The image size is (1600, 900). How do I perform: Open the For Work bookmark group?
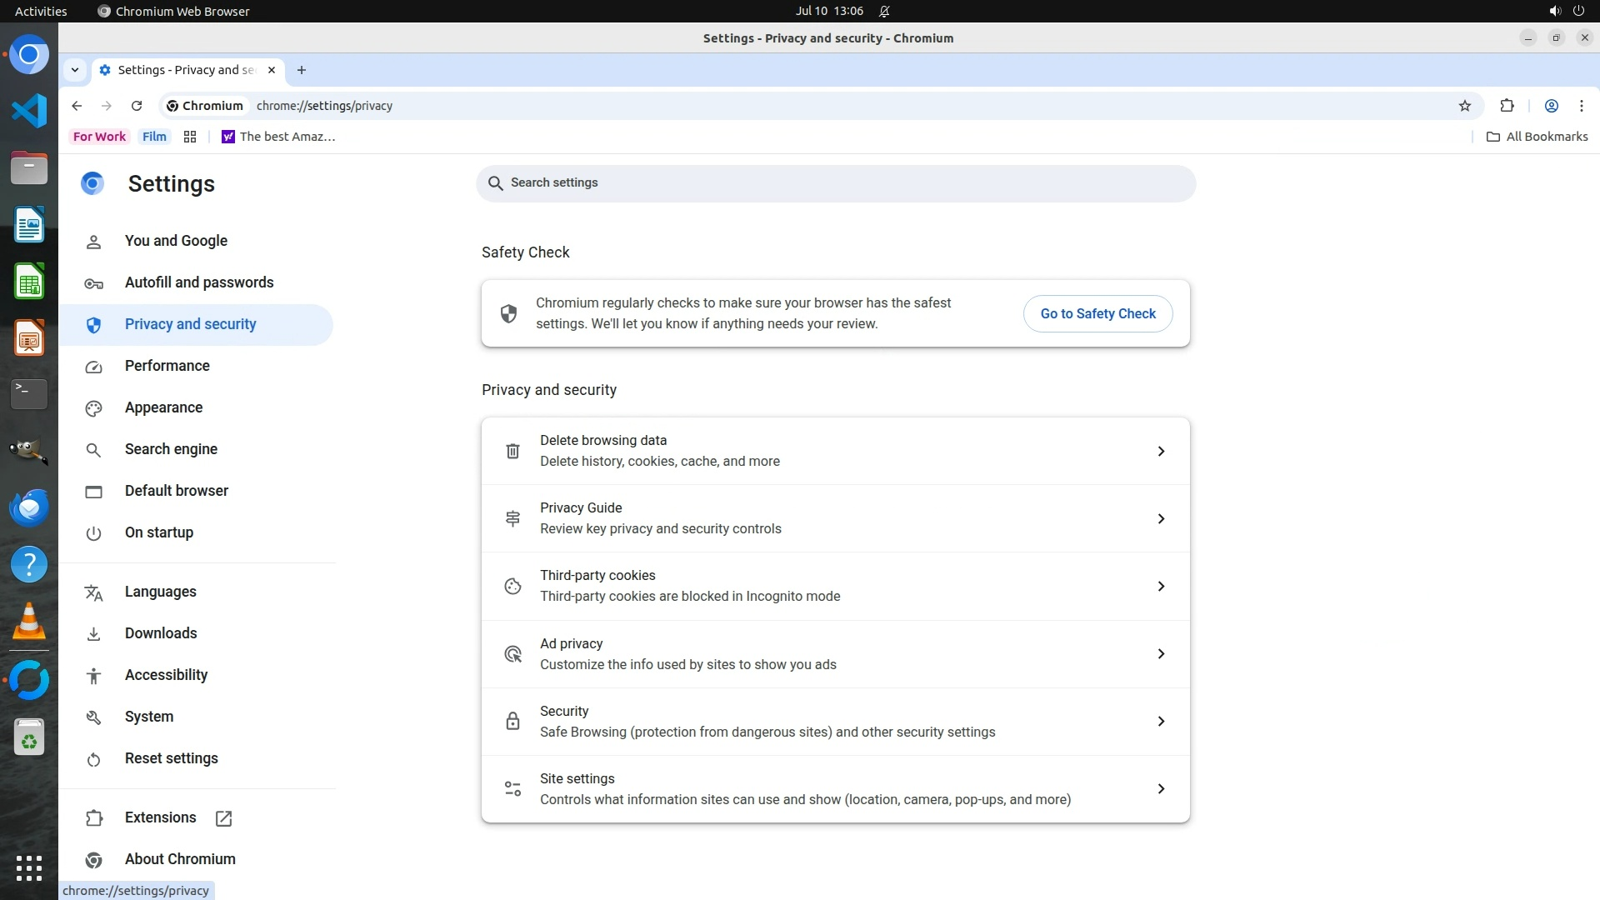[99, 137]
